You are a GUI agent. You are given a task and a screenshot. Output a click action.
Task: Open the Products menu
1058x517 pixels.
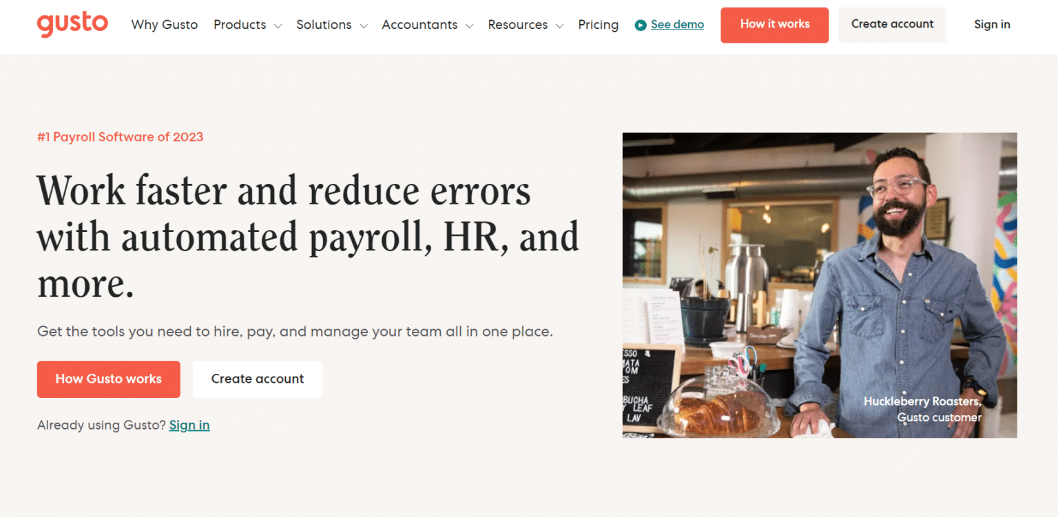(x=240, y=25)
